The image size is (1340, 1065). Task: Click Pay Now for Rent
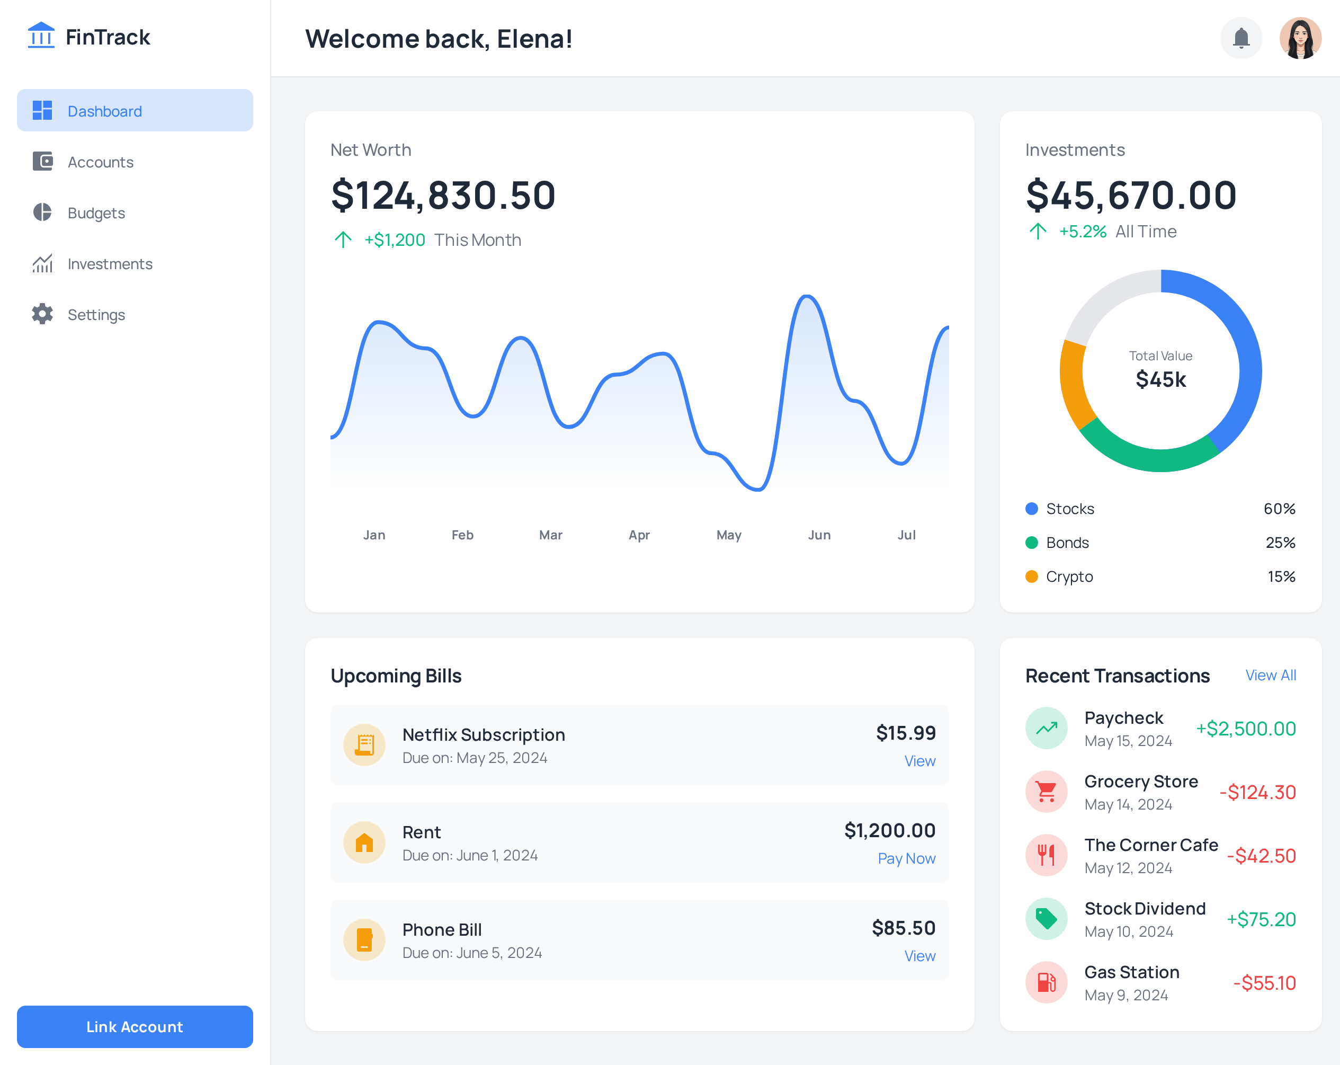[x=906, y=858]
